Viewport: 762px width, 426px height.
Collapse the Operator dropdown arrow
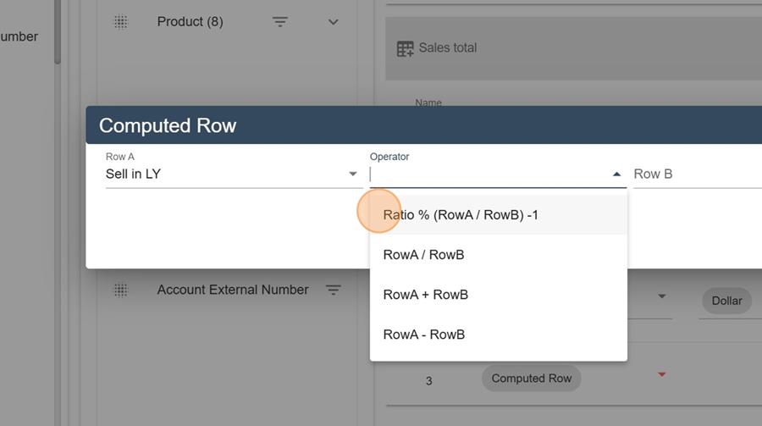point(616,174)
